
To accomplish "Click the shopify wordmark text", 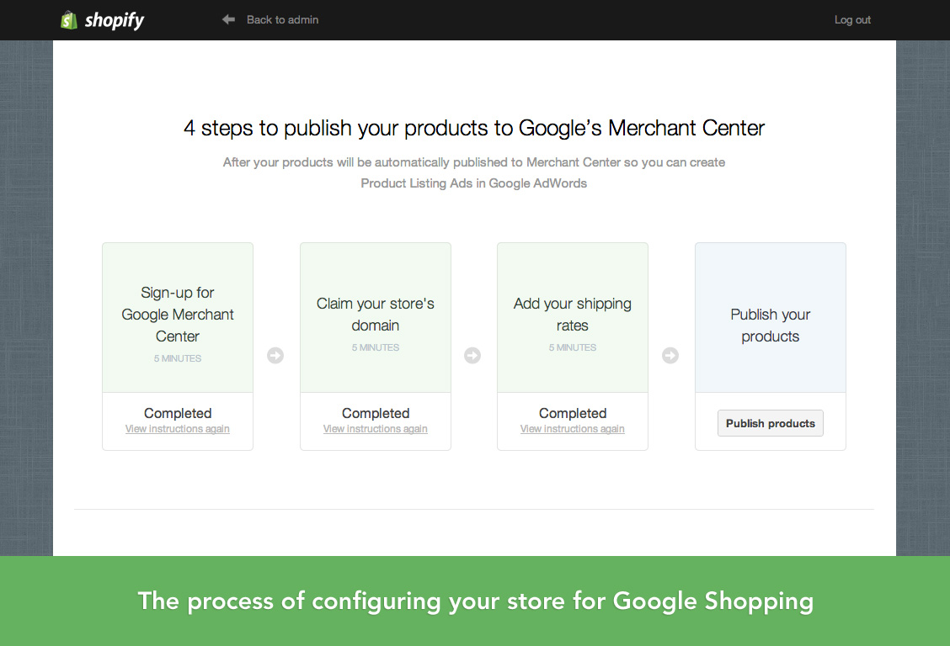I will click(x=115, y=20).
